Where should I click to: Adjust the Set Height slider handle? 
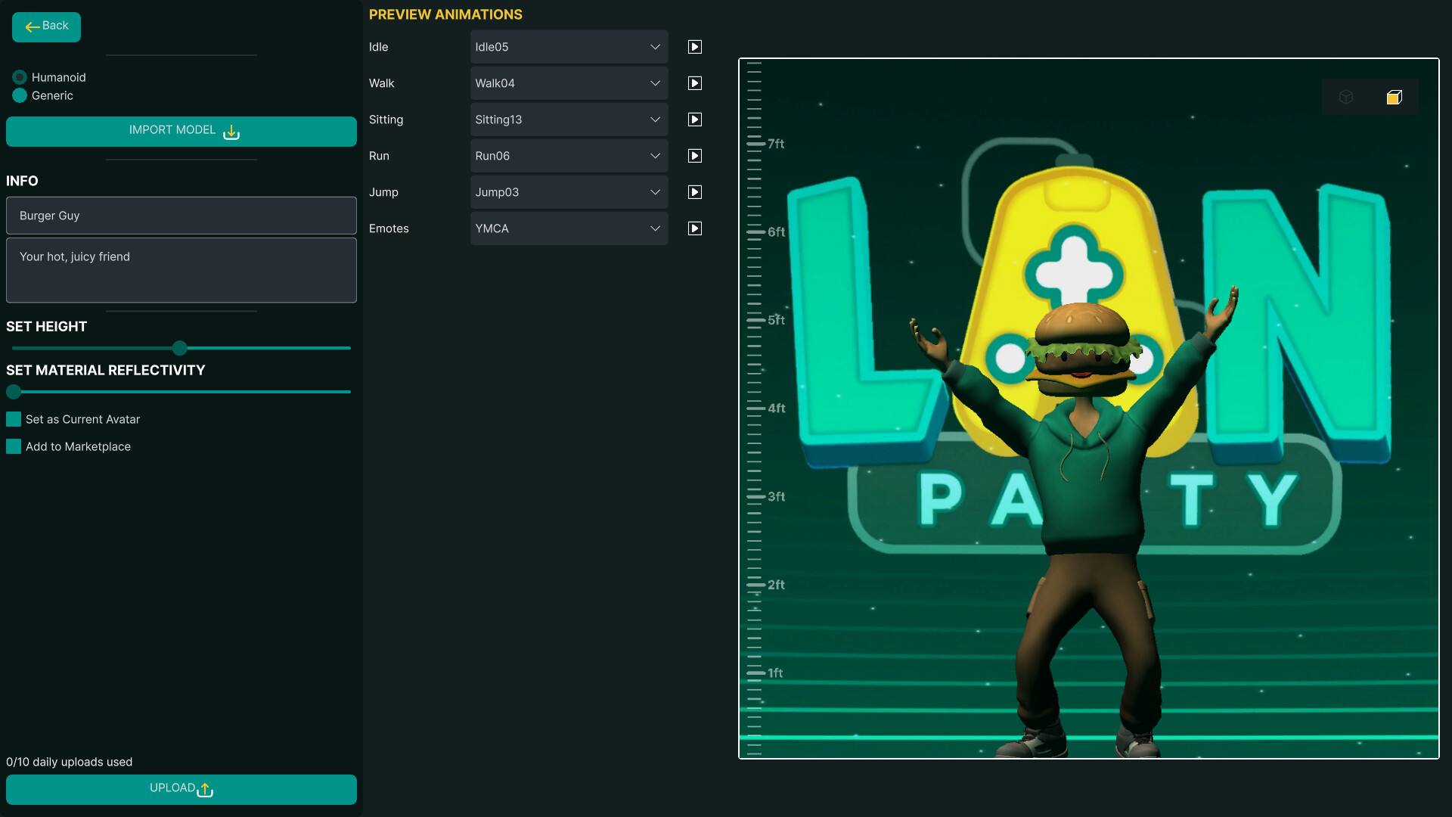click(180, 348)
